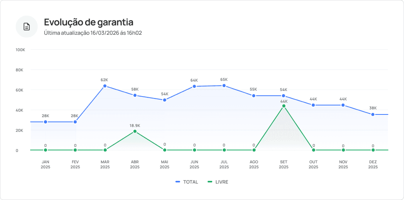The image size is (404, 200).
Task: Select the 38K TOTAL point for DEZ 2025
Action: pyautogui.click(x=373, y=114)
